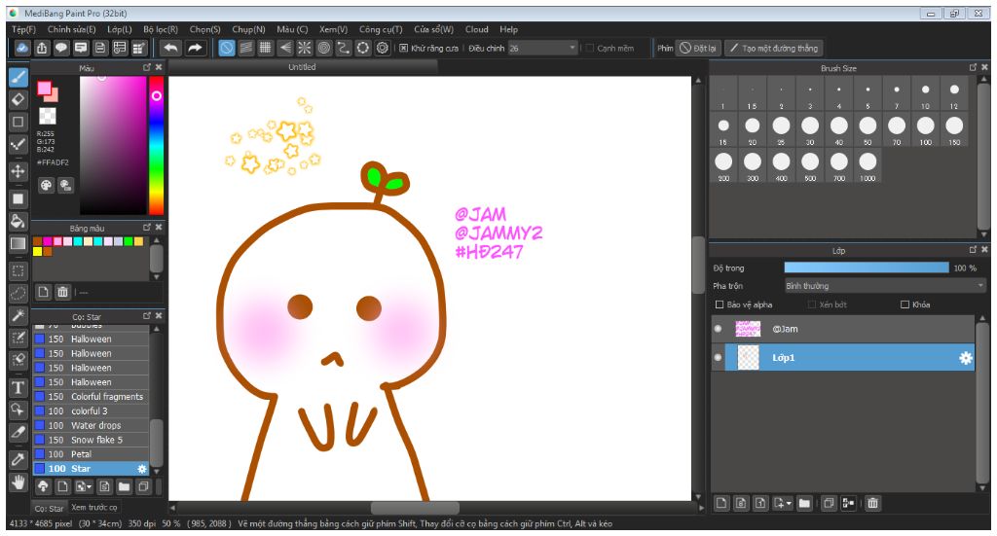Select the Gradient tool
The width and height of the screenshot is (997, 536).
(x=18, y=244)
